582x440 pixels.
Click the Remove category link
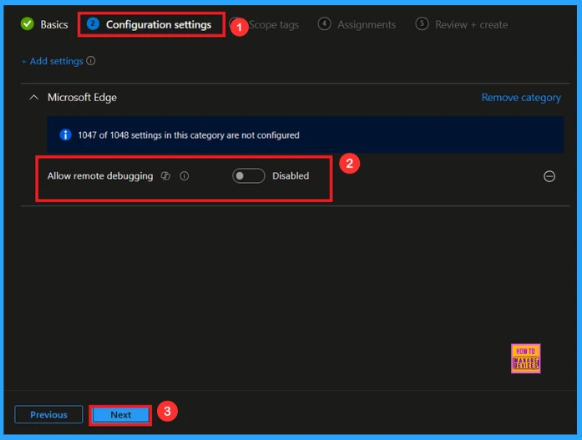click(521, 98)
